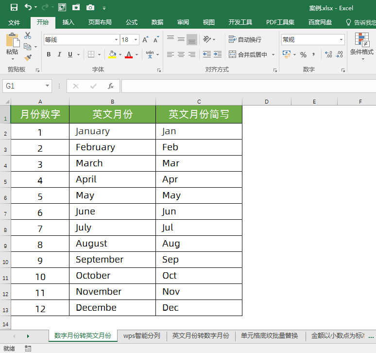
Task: Select the cell containing September
Action: tap(113, 260)
